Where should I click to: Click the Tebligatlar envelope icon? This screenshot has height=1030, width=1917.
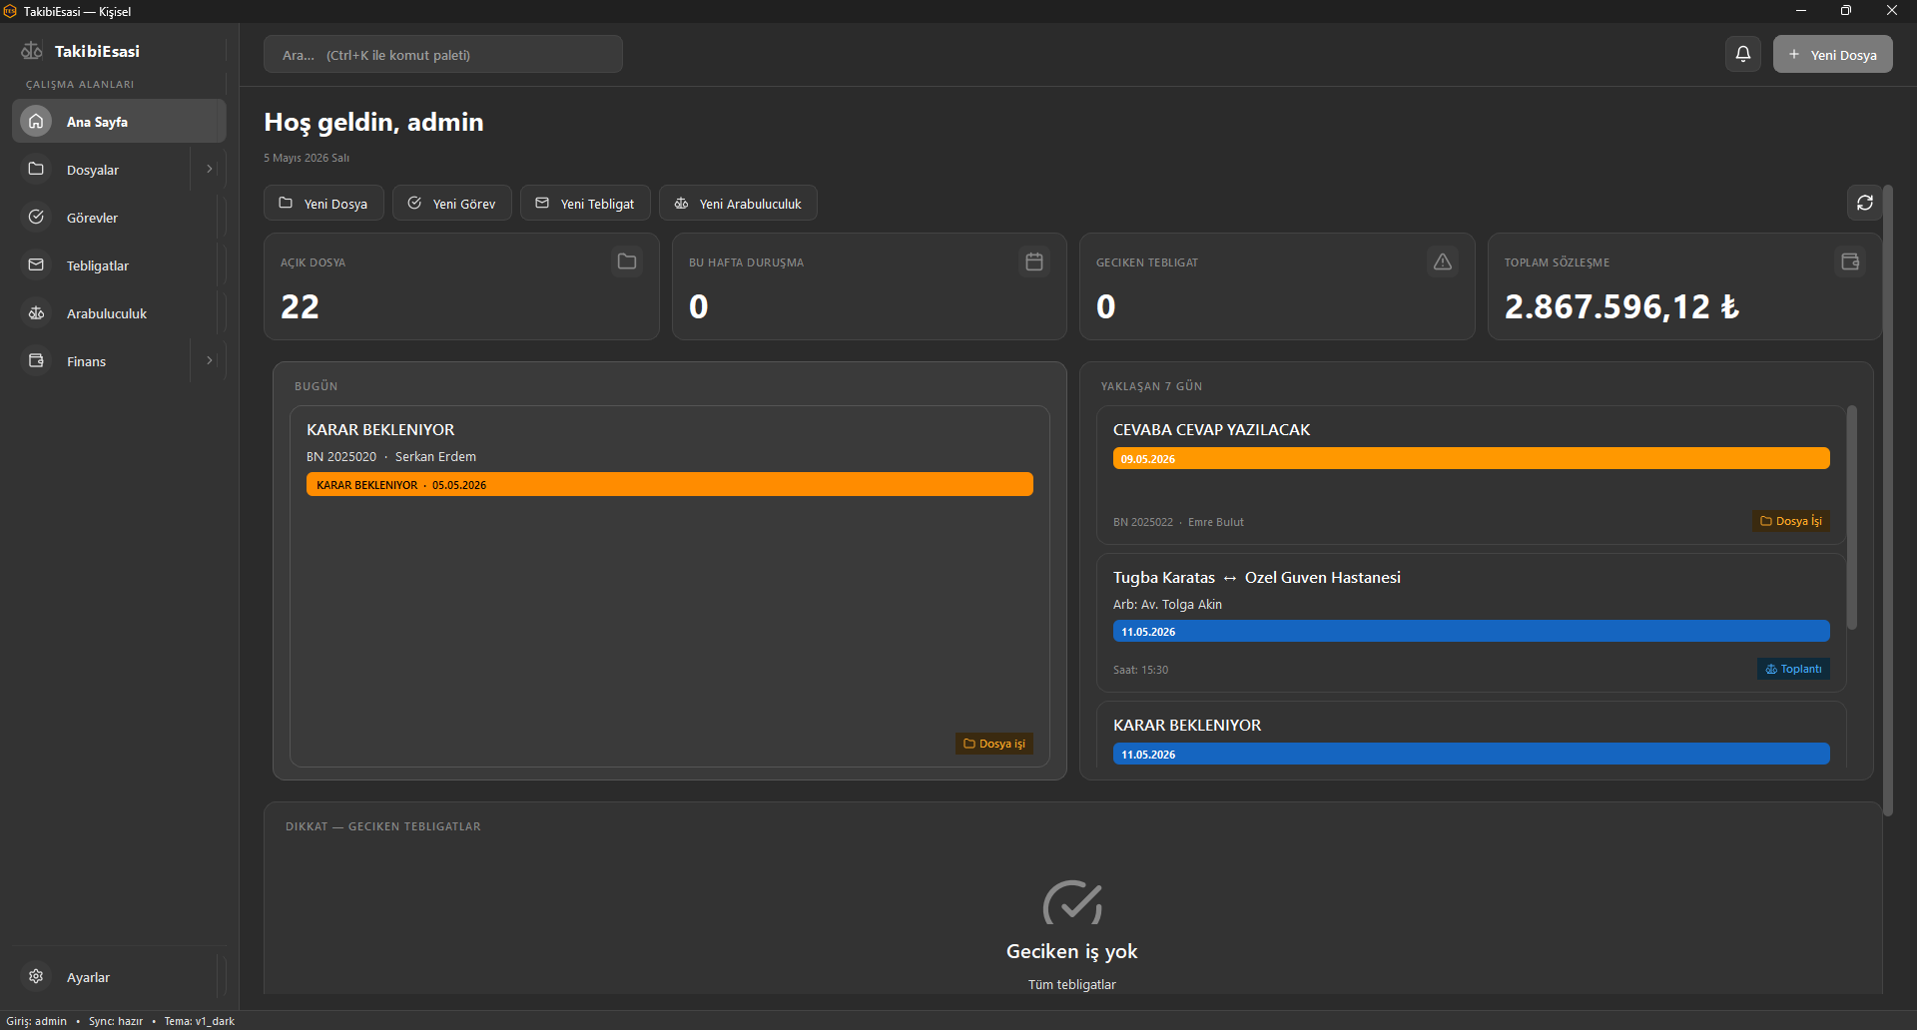point(36,264)
